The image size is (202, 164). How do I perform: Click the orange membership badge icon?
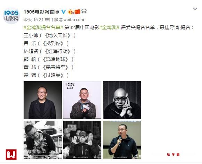tap(71, 12)
